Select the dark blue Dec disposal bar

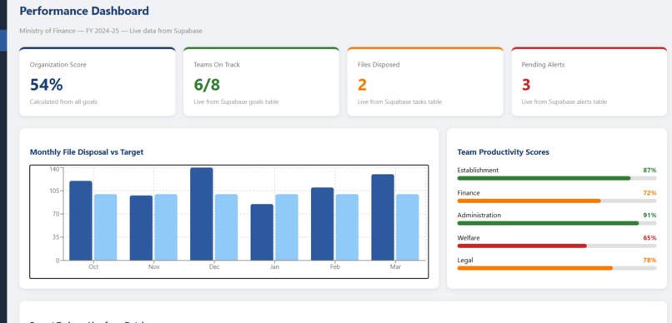(x=202, y=214)
